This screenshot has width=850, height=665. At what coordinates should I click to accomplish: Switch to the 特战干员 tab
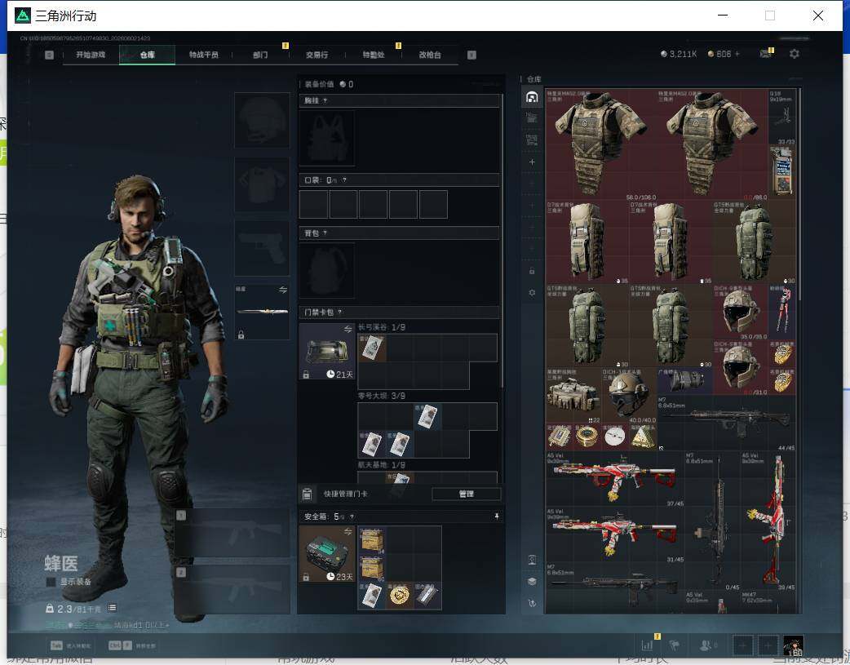204,55
